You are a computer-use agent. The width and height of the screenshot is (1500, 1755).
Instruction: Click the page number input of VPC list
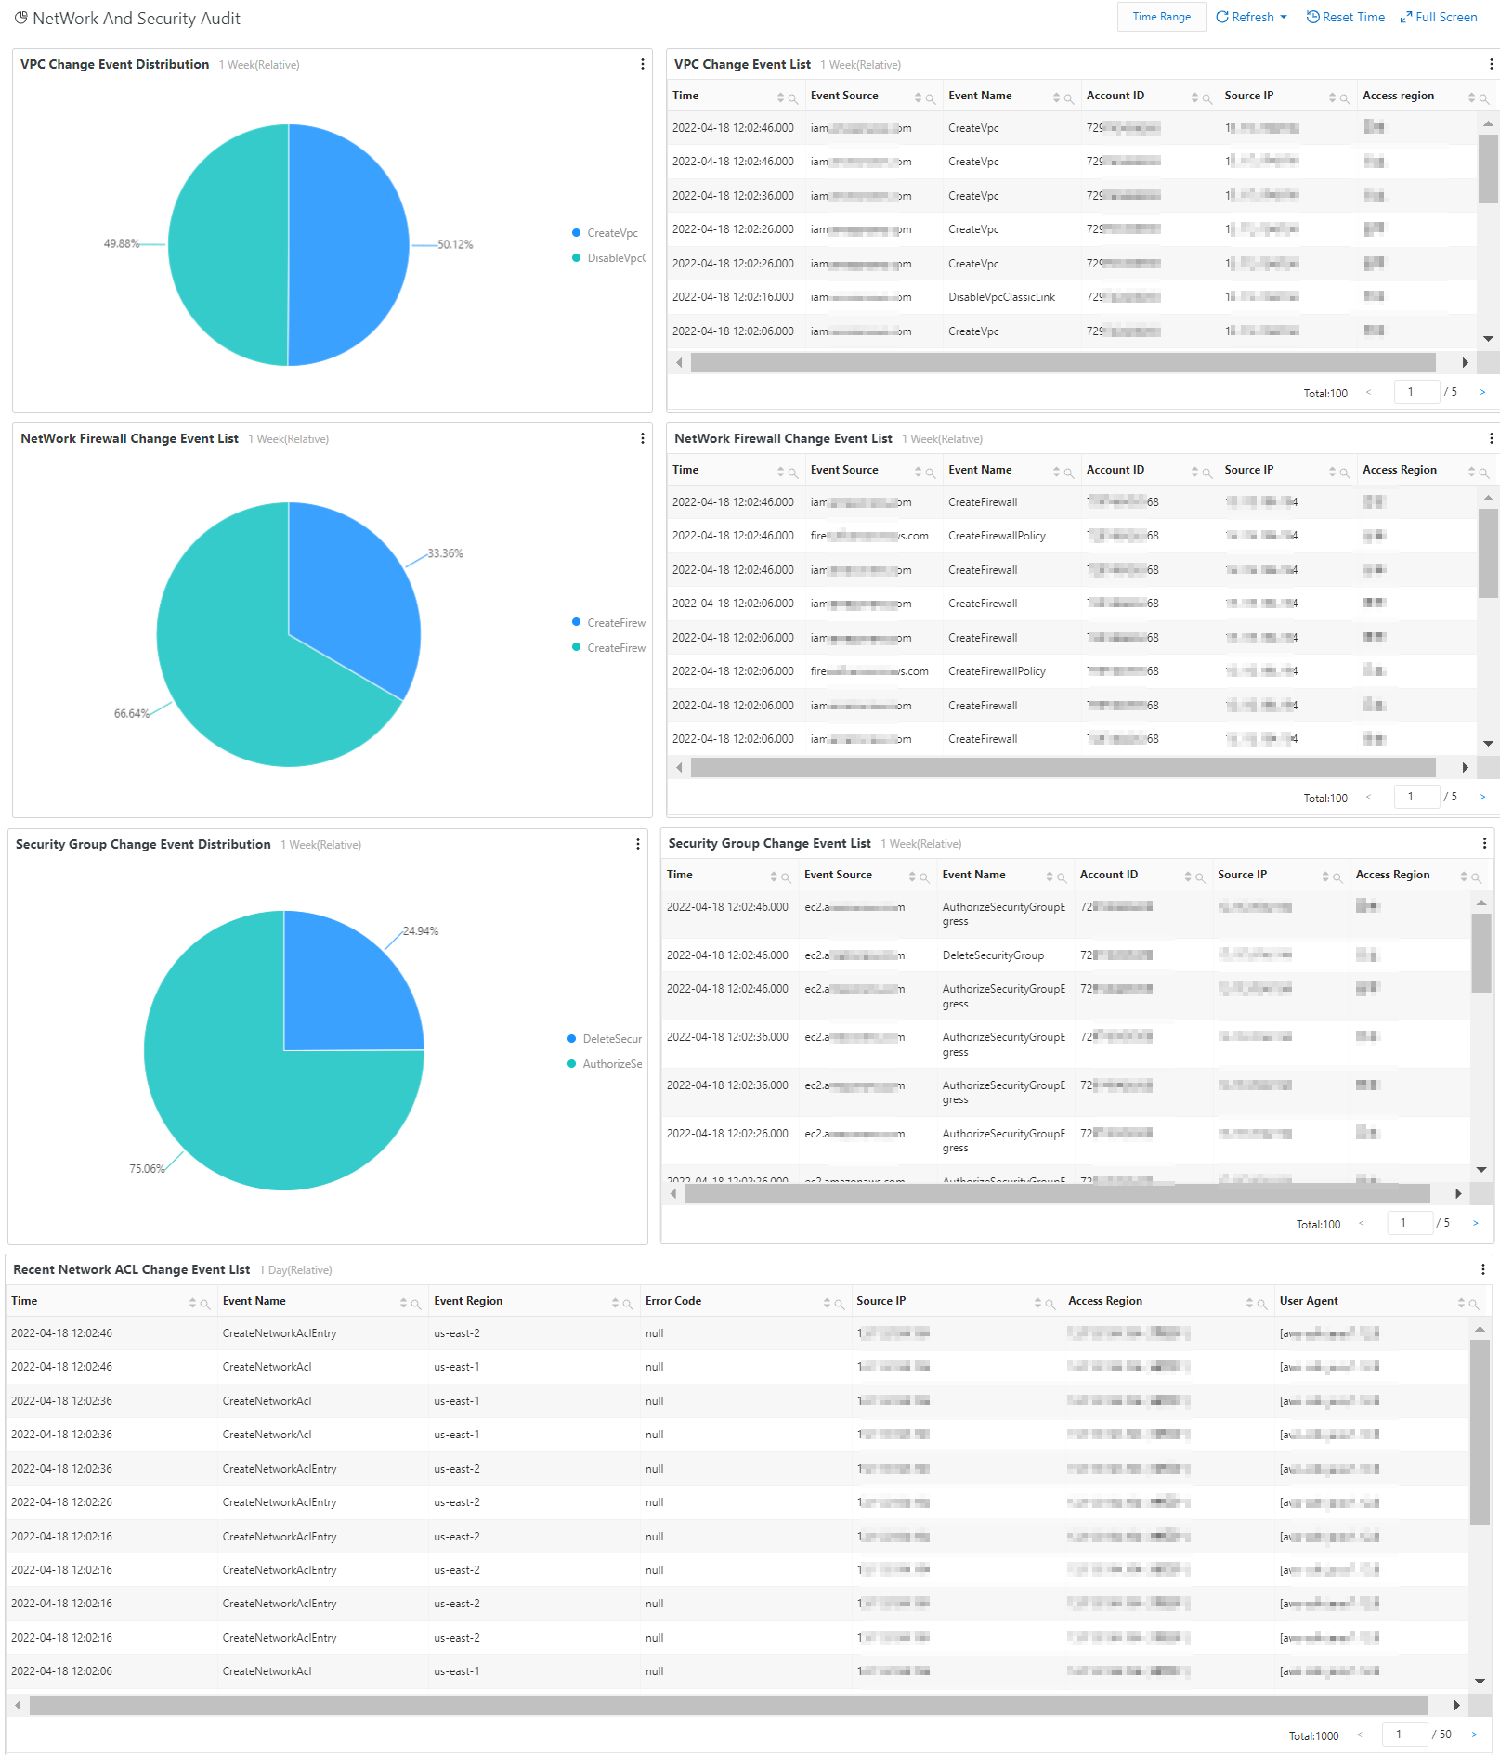1416,392
